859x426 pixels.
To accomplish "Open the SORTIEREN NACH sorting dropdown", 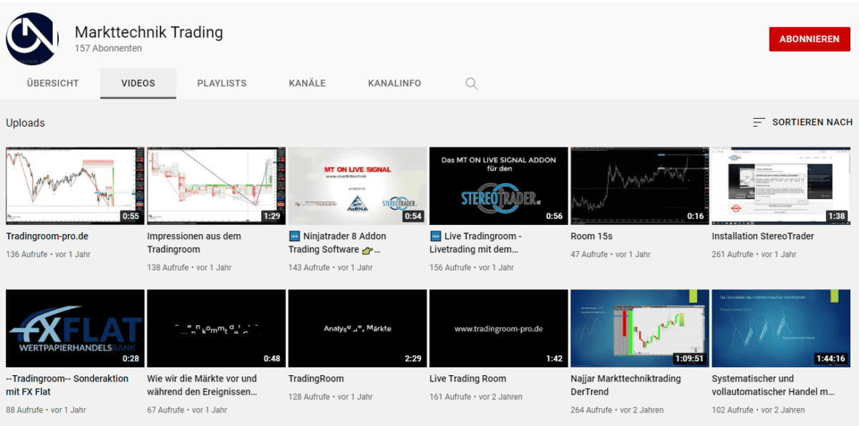I will 812,122.
